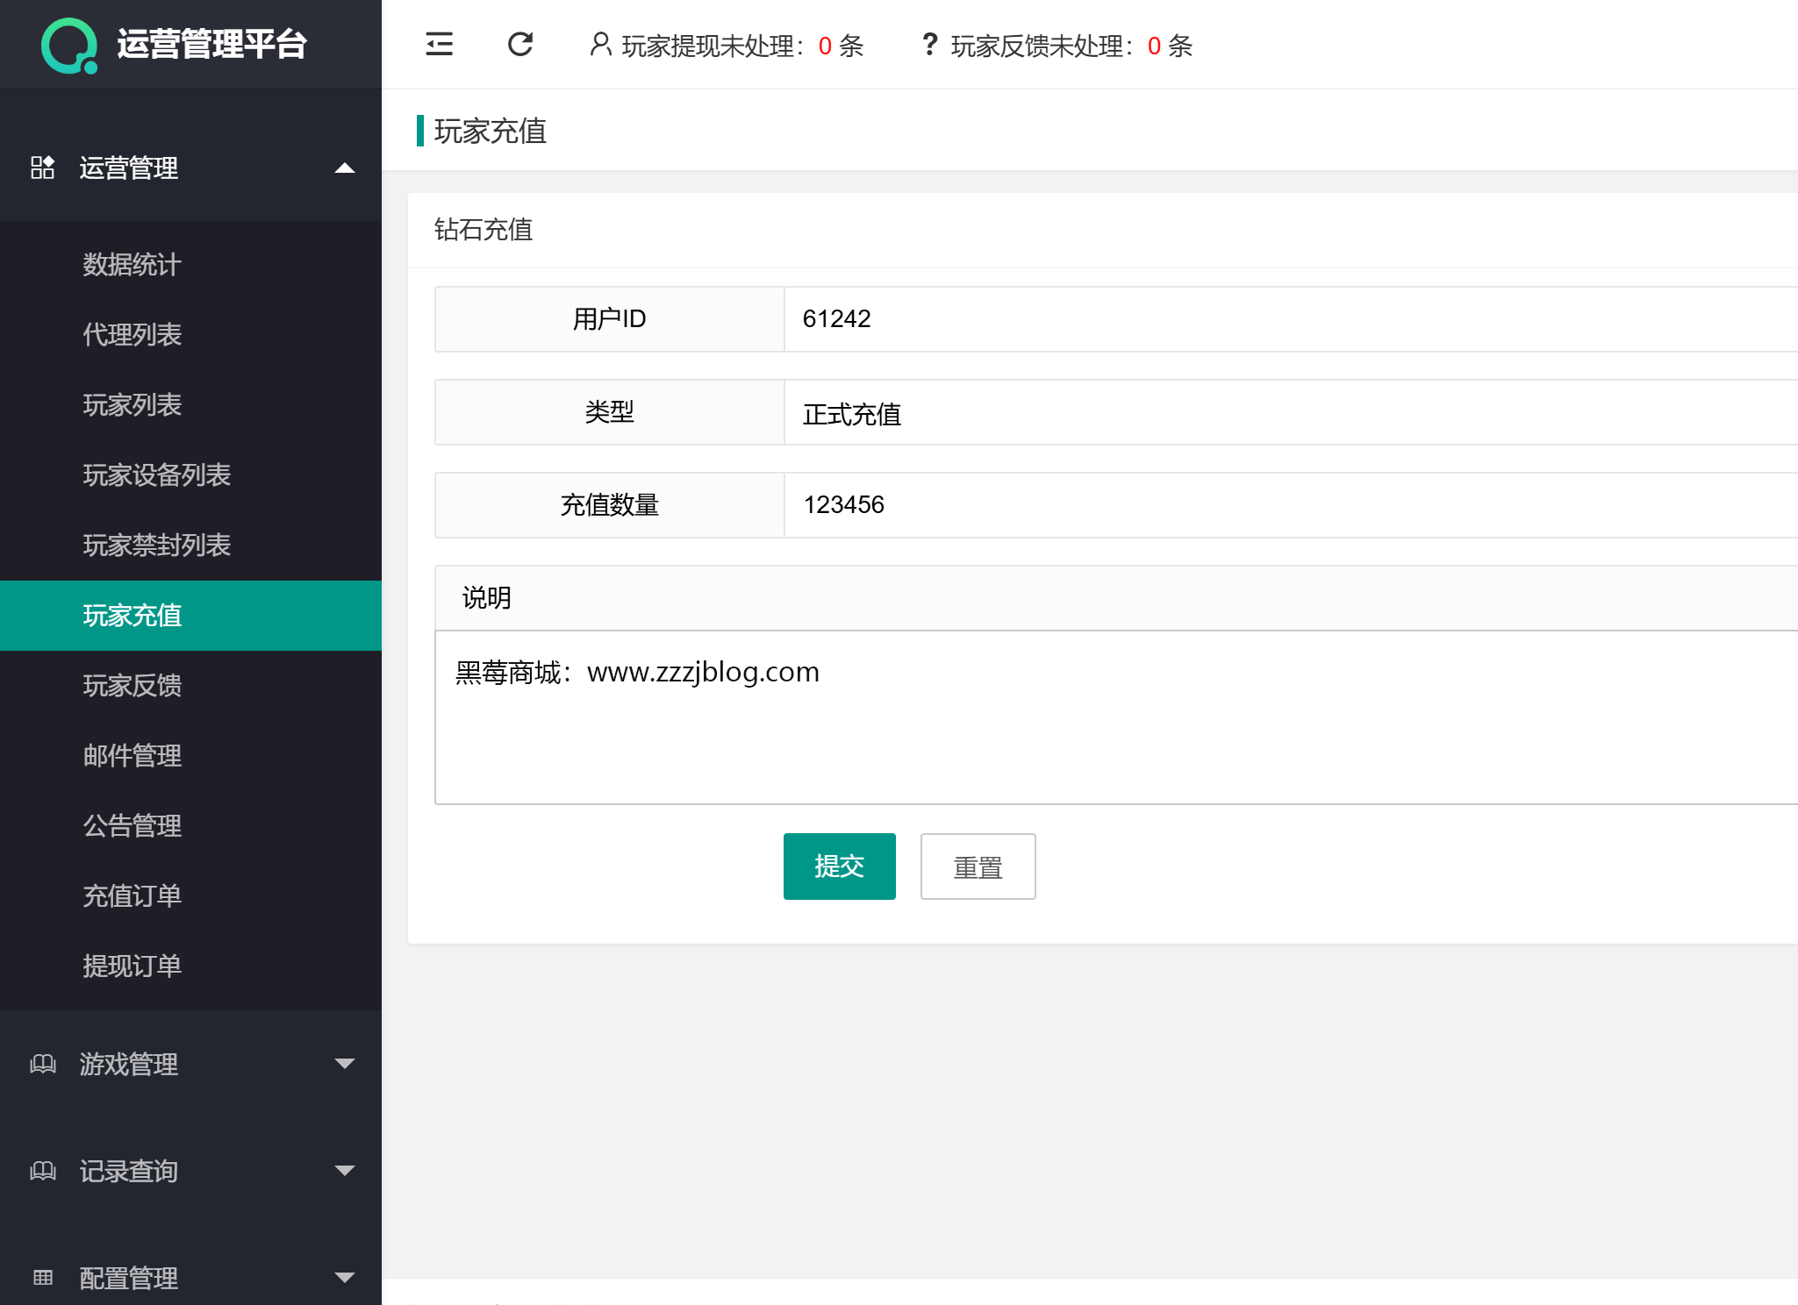Click the book icon next to 游戏管理

click(x=43, y=1065)
